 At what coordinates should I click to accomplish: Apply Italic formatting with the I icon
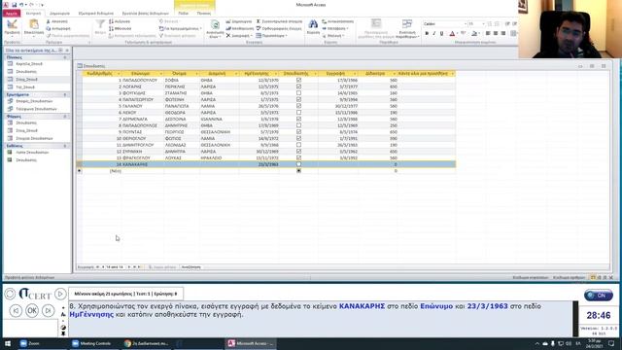pyautogui.click(x=434, y=34)
